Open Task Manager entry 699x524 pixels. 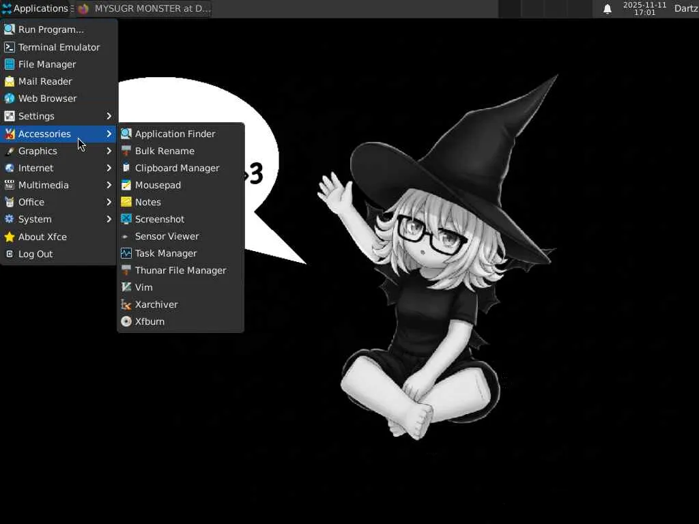click(180, 253)
